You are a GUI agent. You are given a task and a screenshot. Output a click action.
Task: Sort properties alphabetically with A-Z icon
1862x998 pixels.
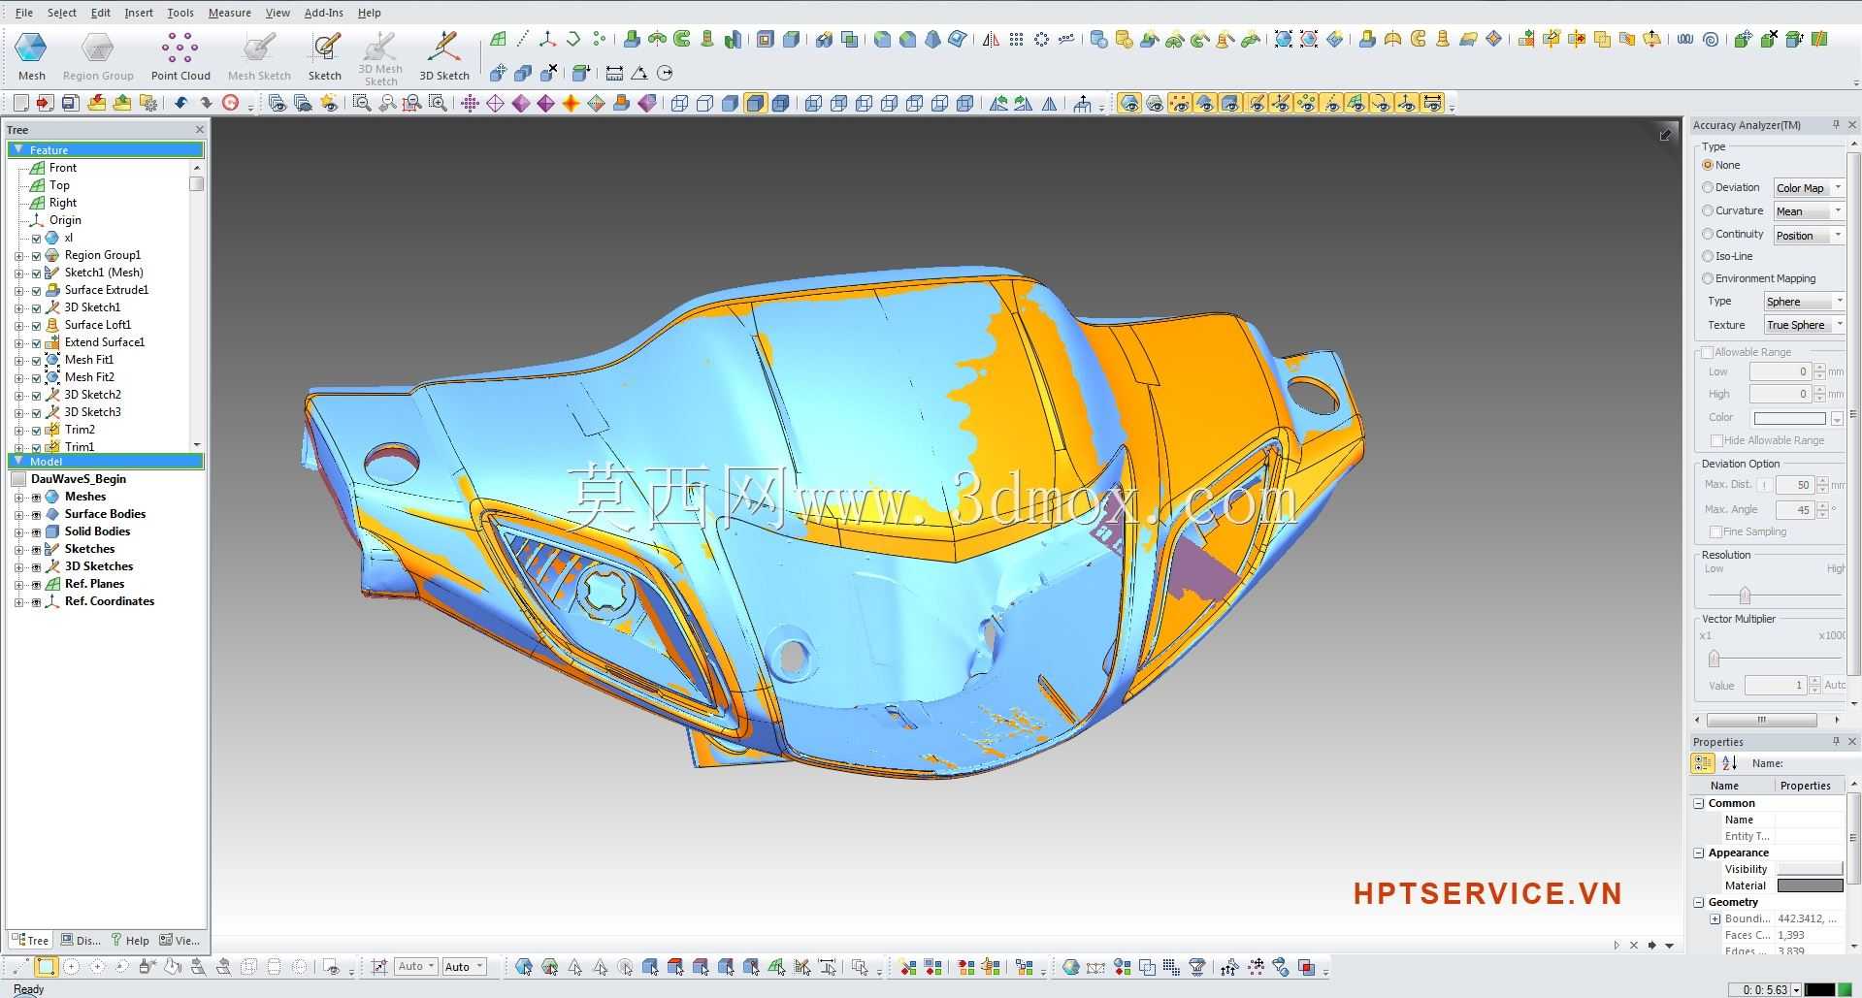[x=1729, y=763]
